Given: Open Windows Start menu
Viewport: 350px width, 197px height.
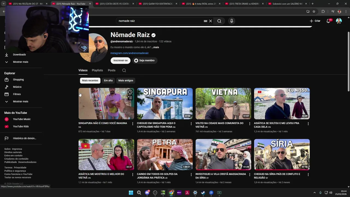Looking at the screenshot, I should pos(131,193).
